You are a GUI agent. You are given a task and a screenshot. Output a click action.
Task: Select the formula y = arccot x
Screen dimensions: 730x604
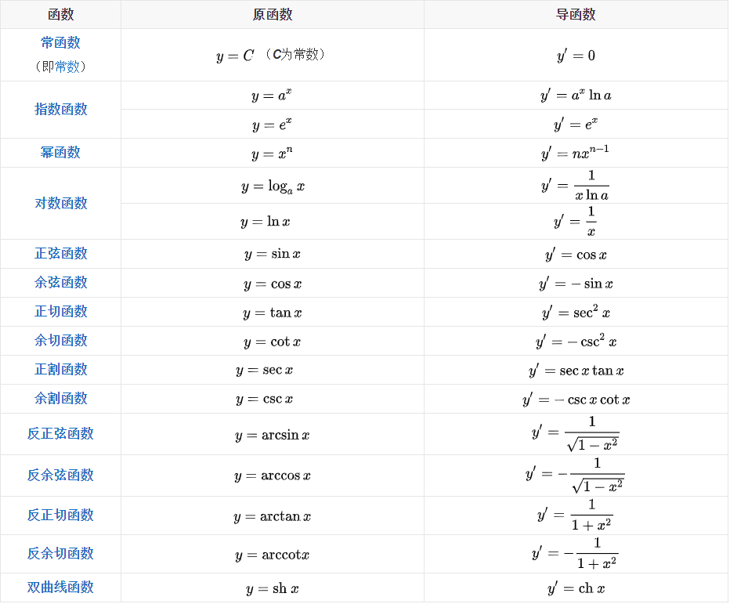pyautogui.click(x=273, y=555)
